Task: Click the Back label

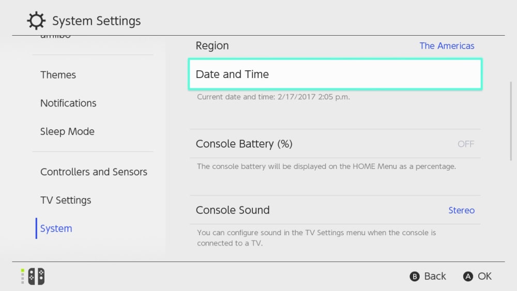Action: point(435,276)
